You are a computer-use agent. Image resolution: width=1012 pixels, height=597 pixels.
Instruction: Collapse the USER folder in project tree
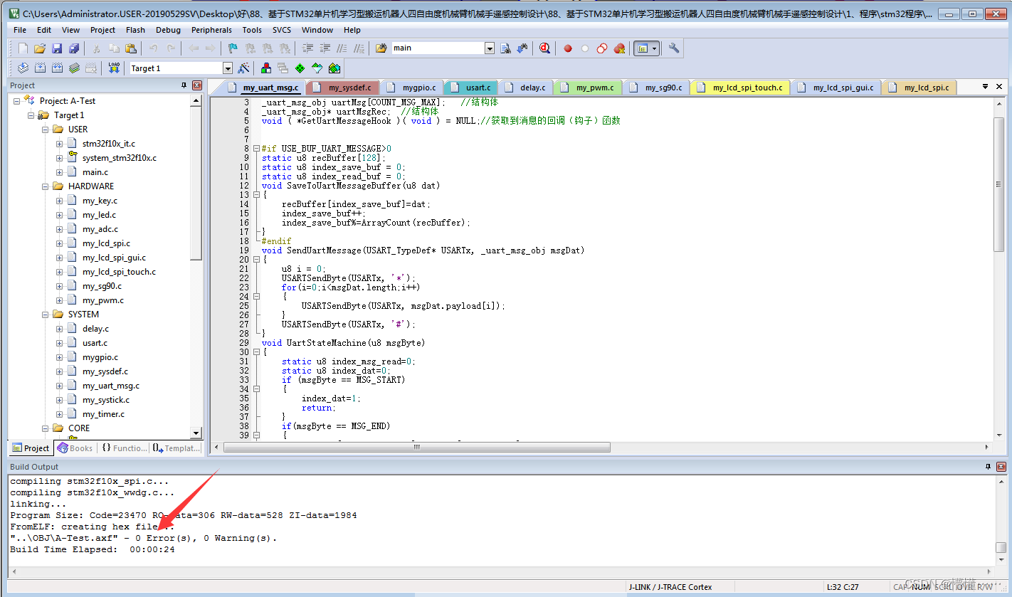46,130
